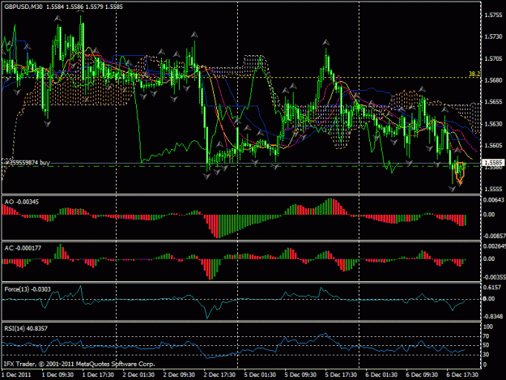Image resolution: width=506 pixels, height=380 pixels.
Task: Select the #359559874 buy order label
Action: pos(27,162)
